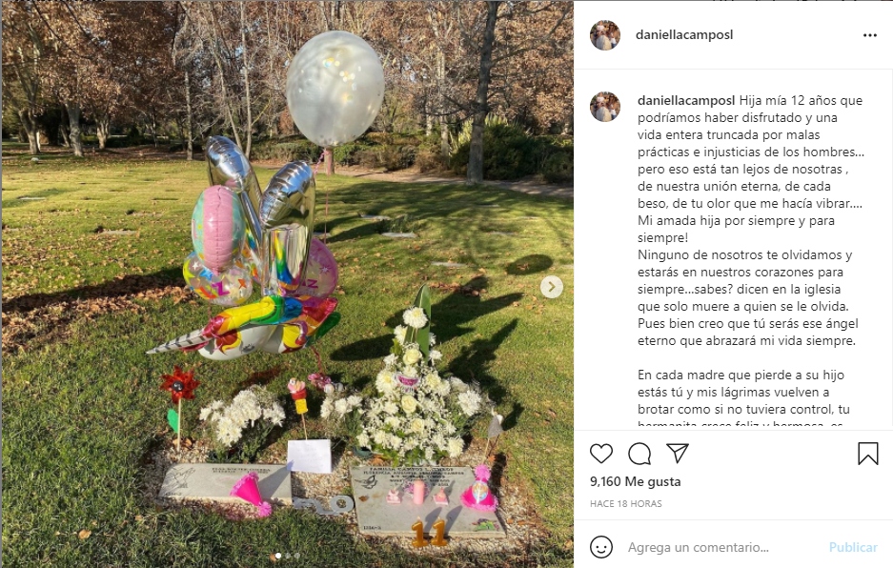Click daniellacamposl username at start of caption
Screen dimensions: 893x568
[x=686, y=101]
